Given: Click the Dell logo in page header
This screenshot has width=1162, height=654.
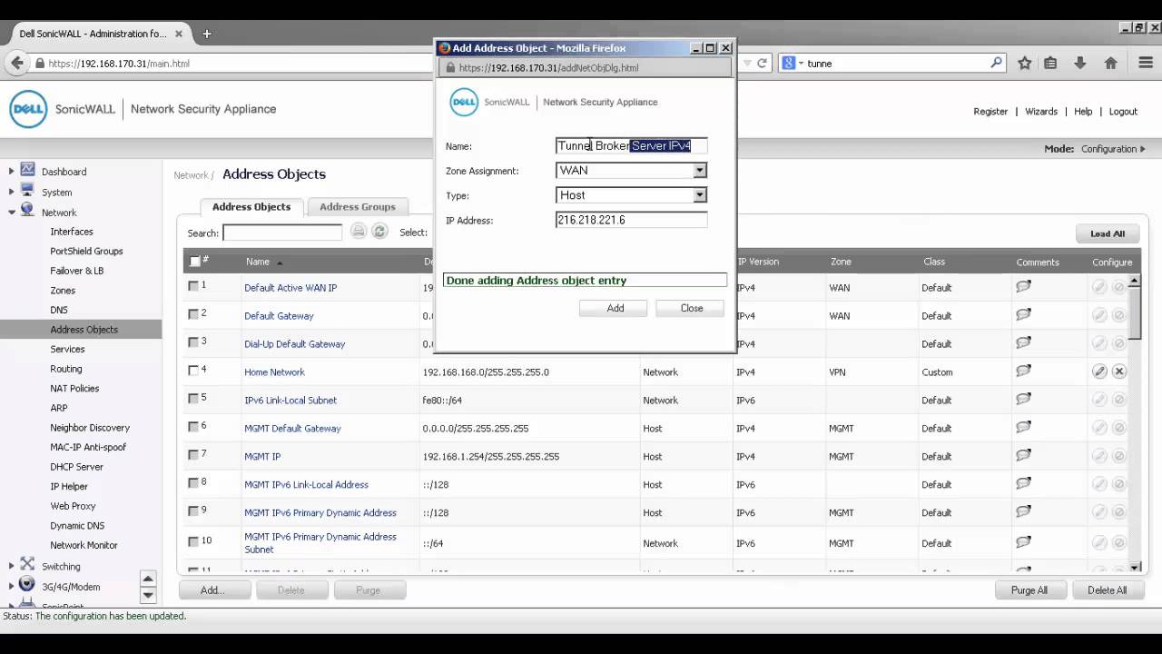Looking at the screenshot, I should point(28,109).
